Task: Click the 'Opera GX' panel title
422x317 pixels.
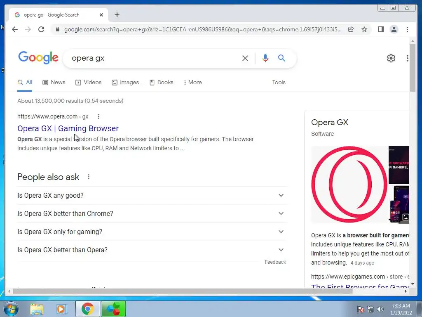Action: pyautogui.click(x=329, y=122)
